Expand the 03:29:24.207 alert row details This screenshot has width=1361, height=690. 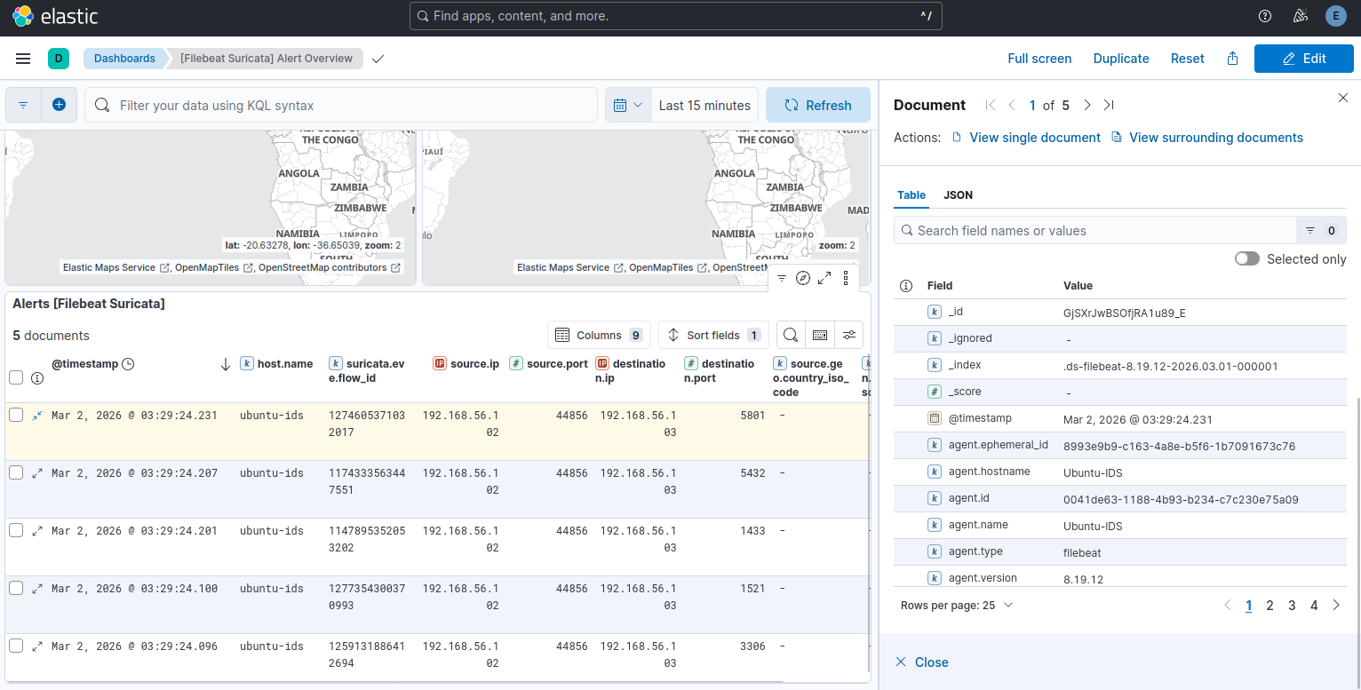point(37,473)
